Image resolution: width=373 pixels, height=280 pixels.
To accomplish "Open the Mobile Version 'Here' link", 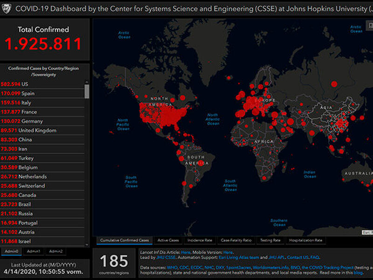I will (228, 252).
